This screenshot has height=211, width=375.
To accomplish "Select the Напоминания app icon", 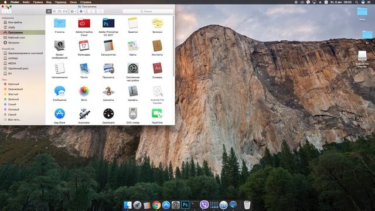I will point(60,68).
